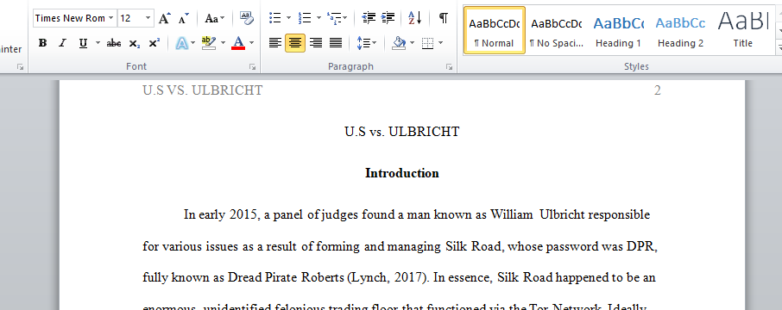Toggle Center alignment
The width and height of the screenshot is (782, 310).
(295, 43)
